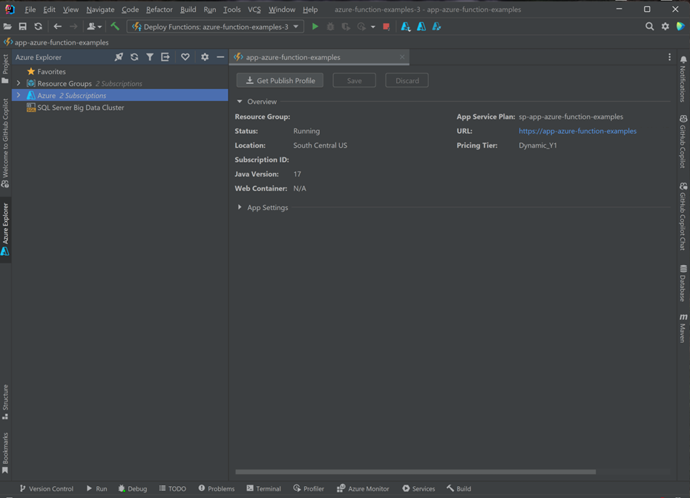Image resolution: width=690 pixels, height=498 pixels.
Task: Click the first blue Azure deploy icon
Action: (x=405, y=26)
